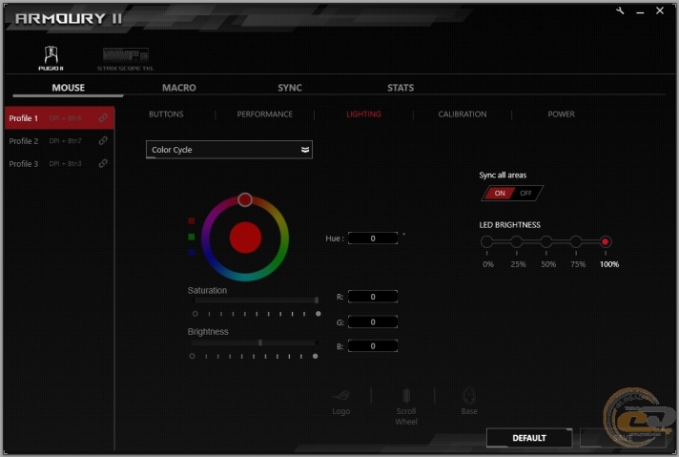This screenshot has width=679, height=457.
Task: Click the link icon next to Profile 2
Action: click(x=103, y=141)
